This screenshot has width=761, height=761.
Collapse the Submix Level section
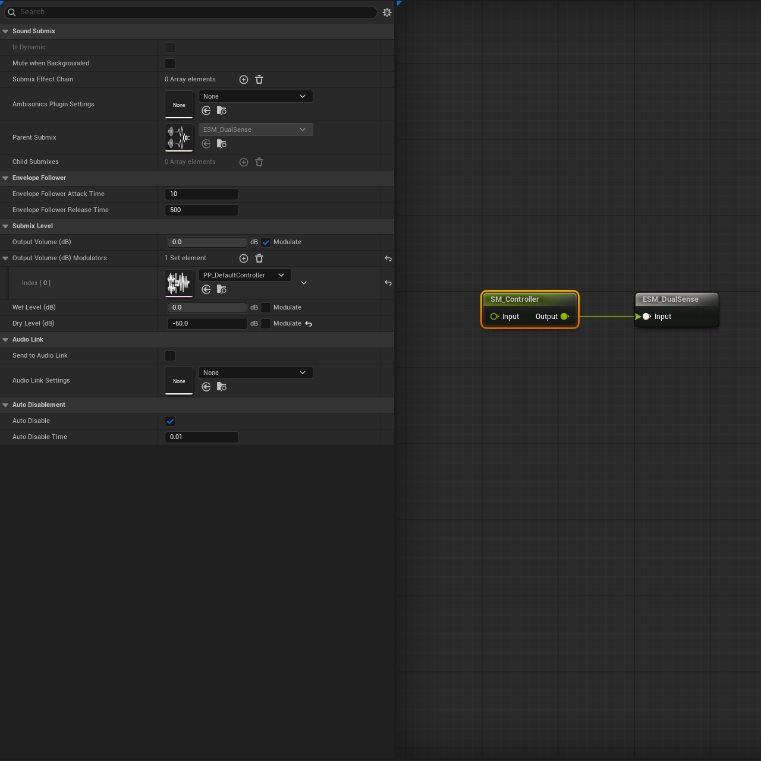(x=5, y=226)
